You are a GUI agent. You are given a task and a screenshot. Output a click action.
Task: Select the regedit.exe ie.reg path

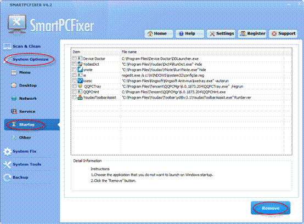(x=162, y=75)
